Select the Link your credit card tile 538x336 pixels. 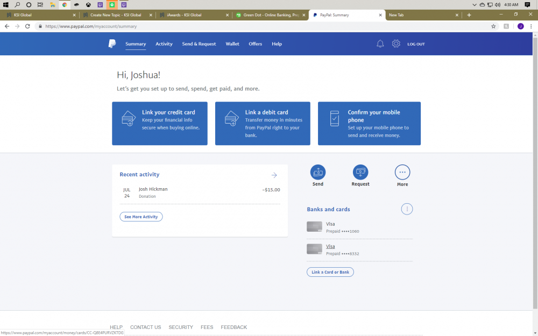click(x=159, y=123)
